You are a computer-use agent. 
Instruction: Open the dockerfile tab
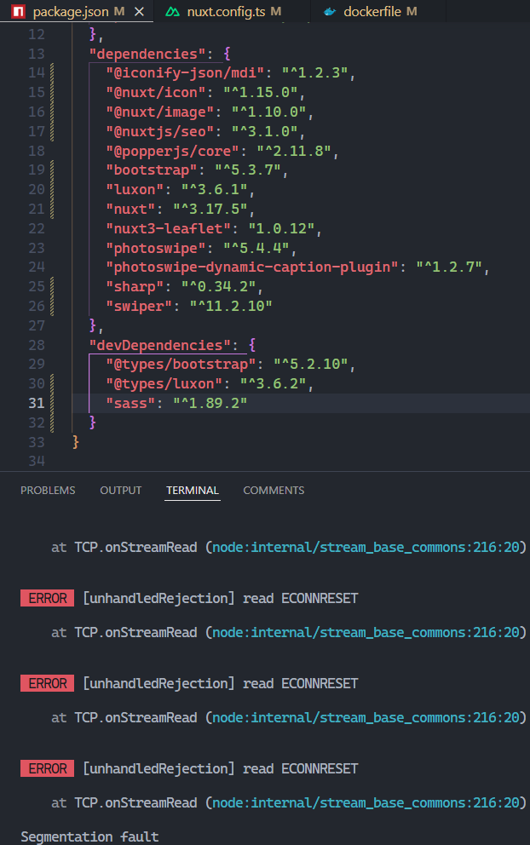pos(378,11)
